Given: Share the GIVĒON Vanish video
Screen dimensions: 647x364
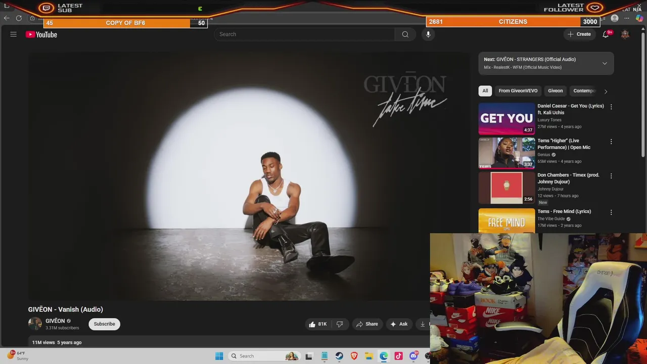Looking at the screenshot, I should (x=367, y=324).
